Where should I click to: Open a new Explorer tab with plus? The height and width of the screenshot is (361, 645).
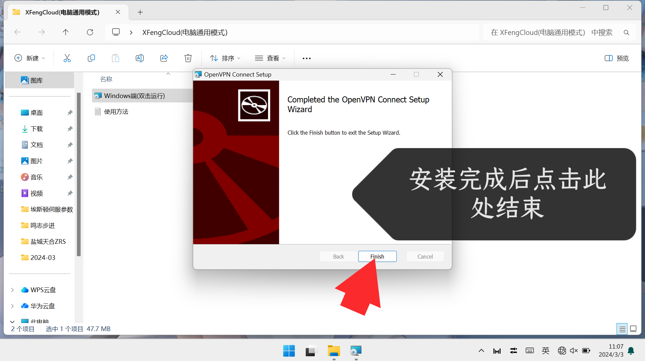[140, 12]
